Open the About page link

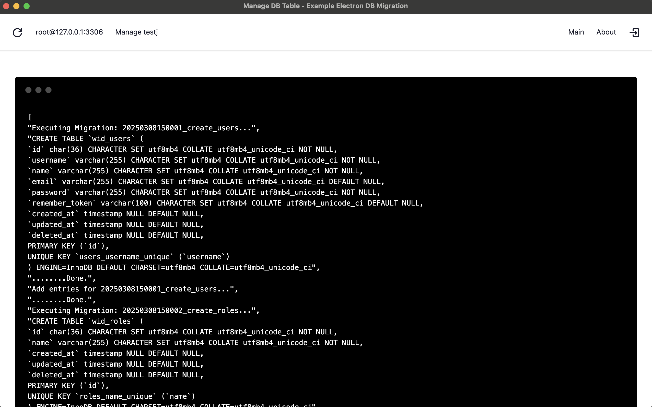pyautogui.click(x=606, y=32)
